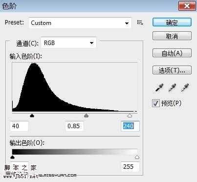
Task: Toggle the 预览(P) preview checkbox
Action: pyautogui.click(x=155, y=103)
